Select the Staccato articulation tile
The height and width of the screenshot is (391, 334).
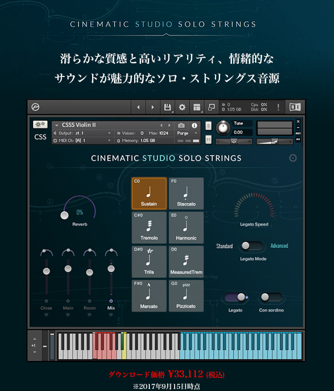[186, 193]
